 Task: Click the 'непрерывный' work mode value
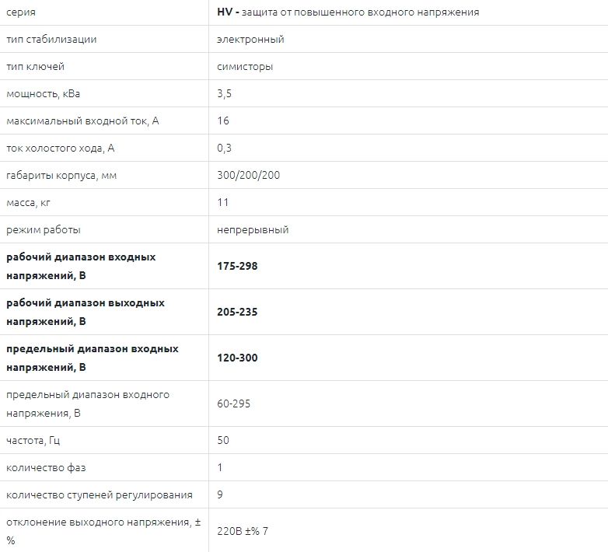(x=253, y=229)
